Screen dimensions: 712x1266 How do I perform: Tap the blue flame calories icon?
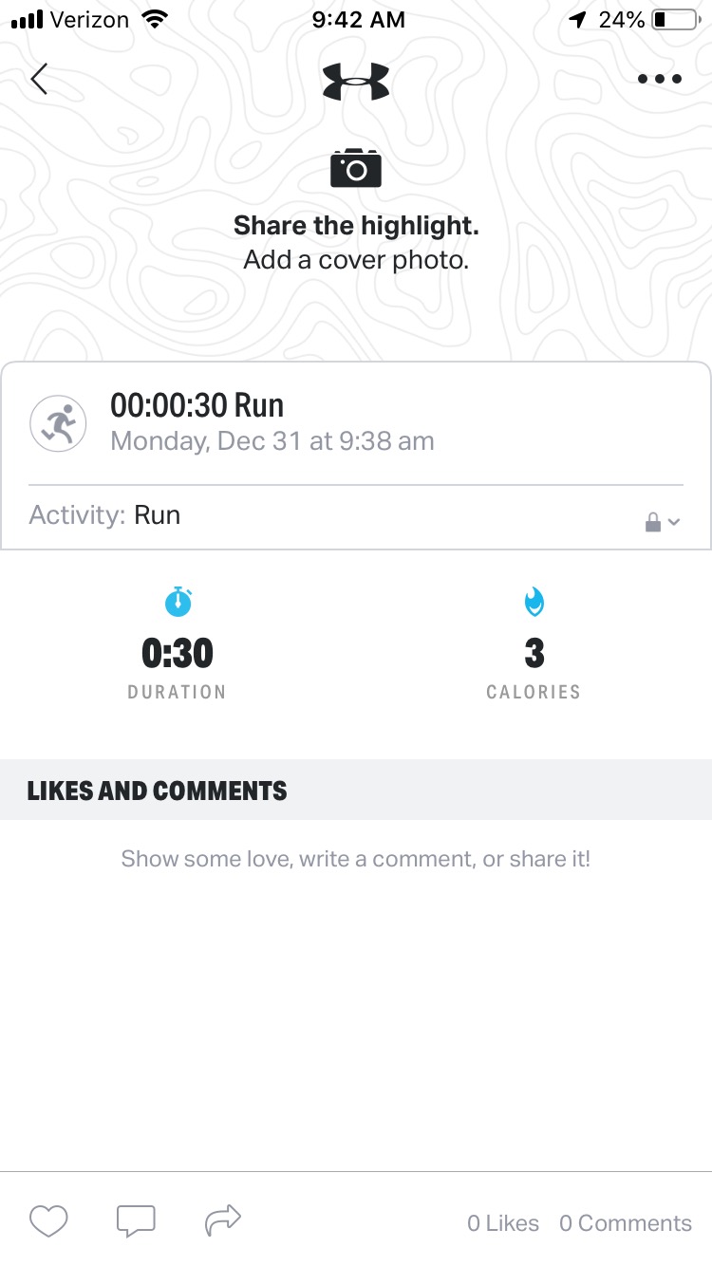coord(534,602)
